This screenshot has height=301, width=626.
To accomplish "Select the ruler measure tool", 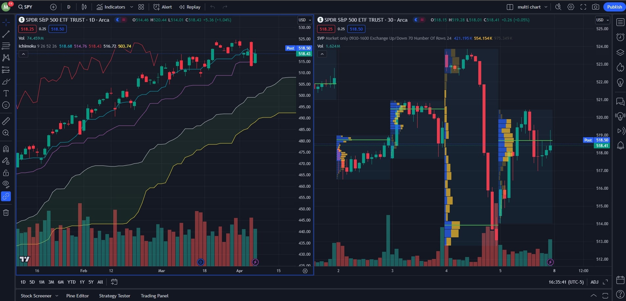I will pyautogui.click(x=6, y=121).
